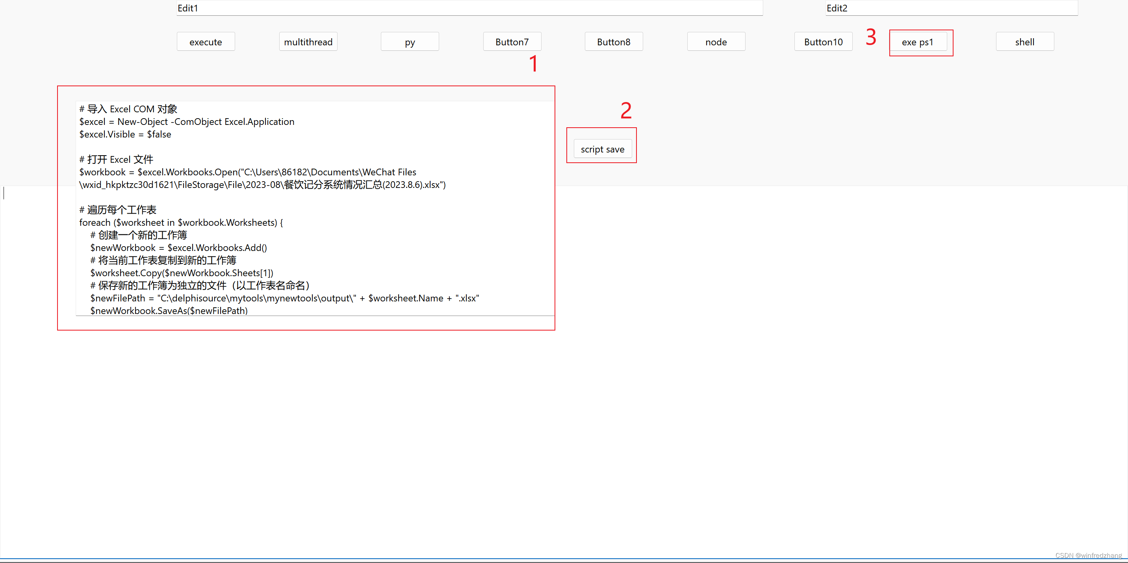Click the '# 遍历每个工作表' comment line

pyautogui.click(x=118, y=210)
